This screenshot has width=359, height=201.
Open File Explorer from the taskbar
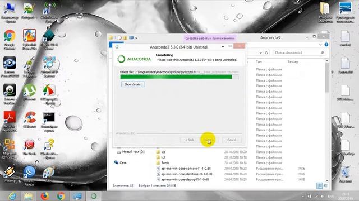[x=29, y=196]
